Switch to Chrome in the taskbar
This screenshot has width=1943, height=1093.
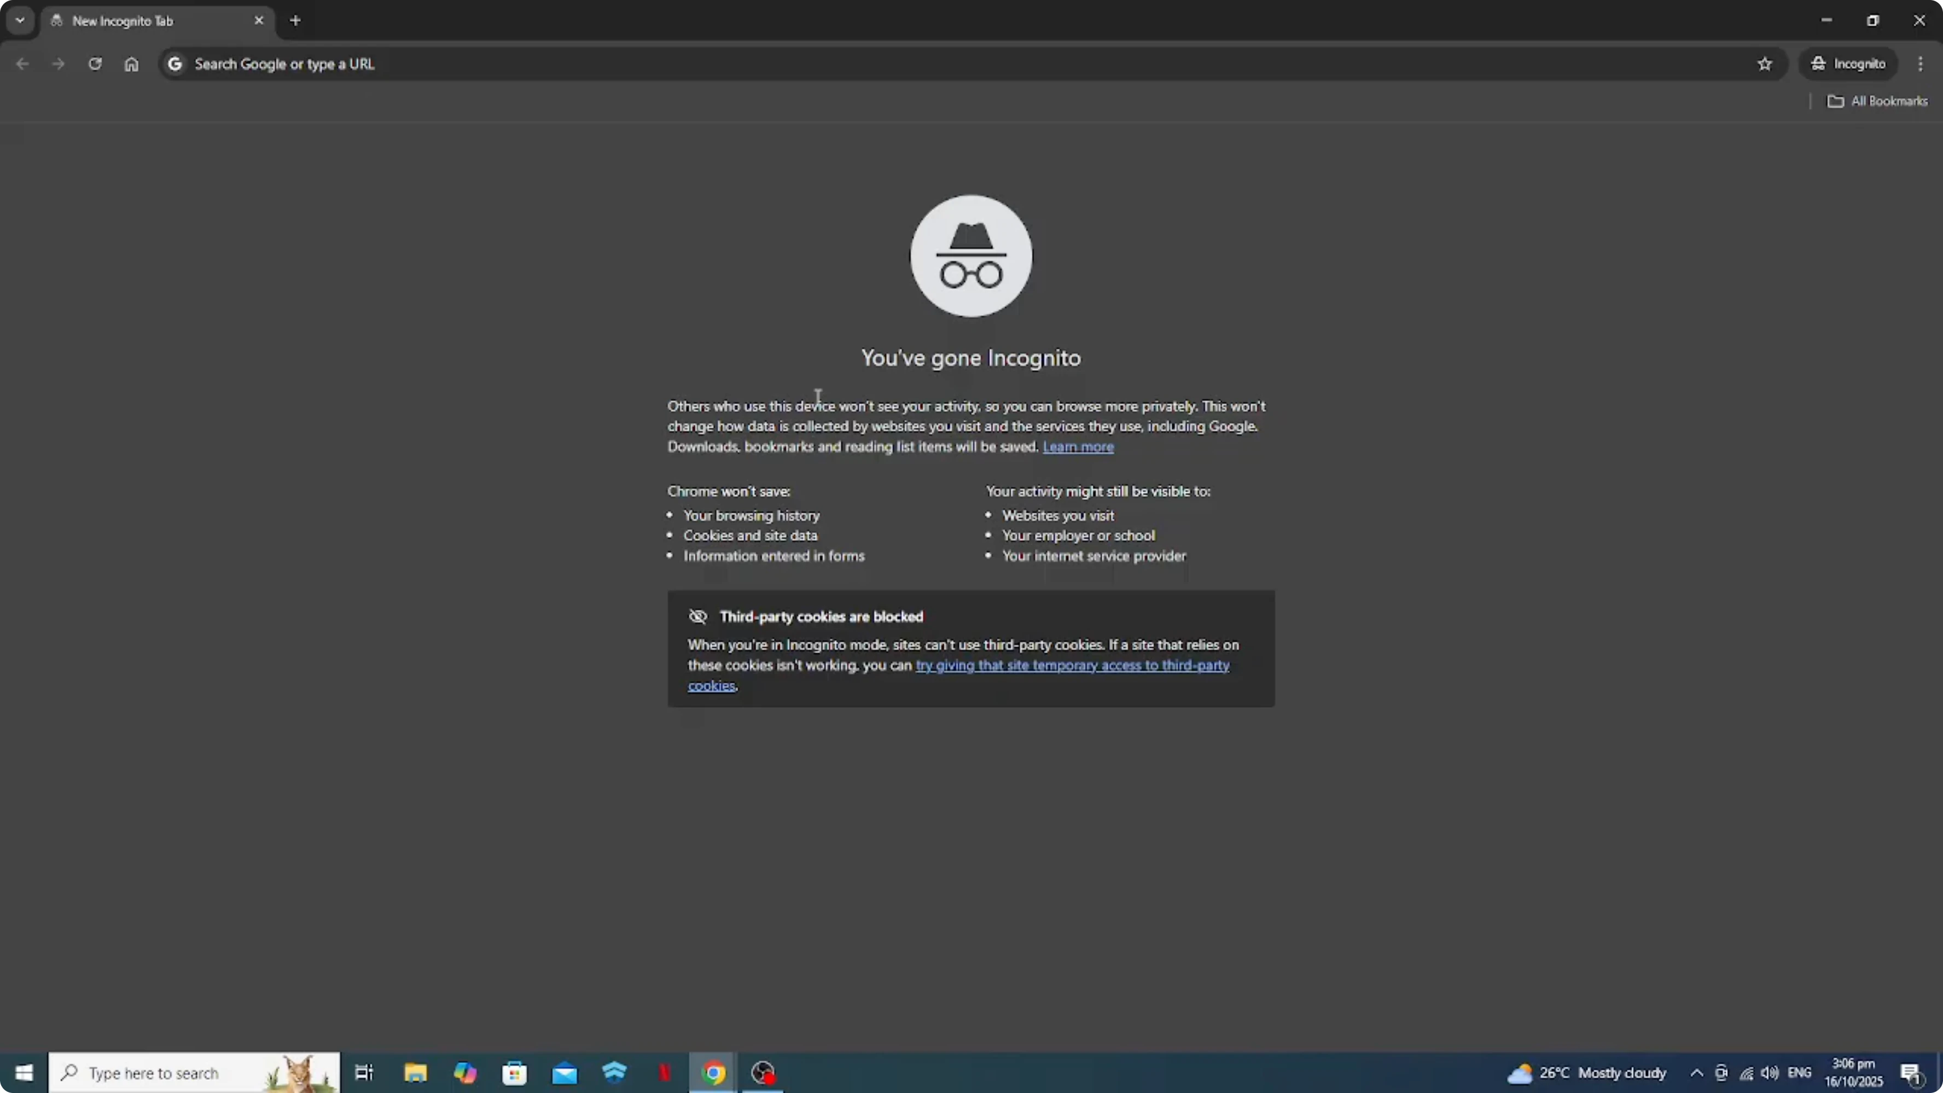click(x=713, y=1073)
